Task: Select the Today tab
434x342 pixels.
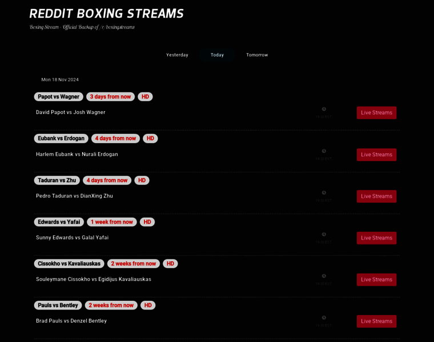Action: tap(217, 55)
